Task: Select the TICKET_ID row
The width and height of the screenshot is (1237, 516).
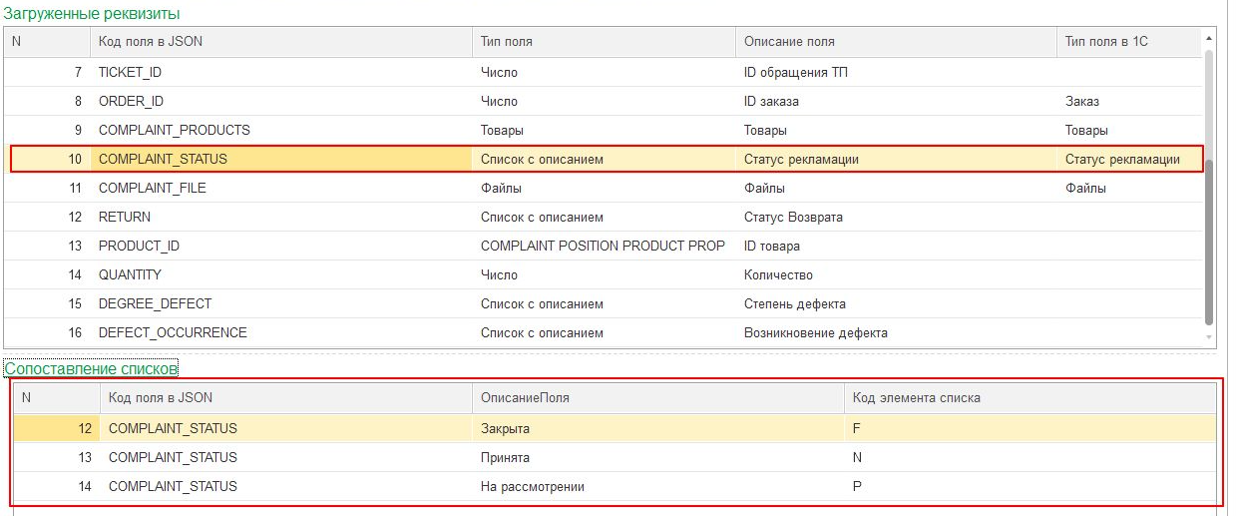Action: click(x=130, y=72)
